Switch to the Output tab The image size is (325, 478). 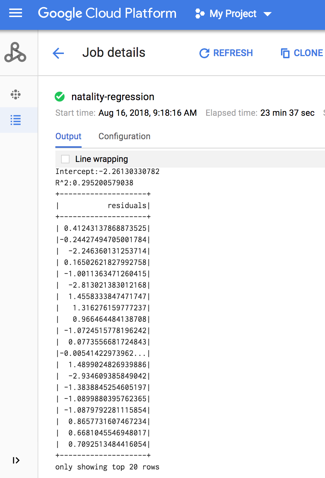click(68, 136)
